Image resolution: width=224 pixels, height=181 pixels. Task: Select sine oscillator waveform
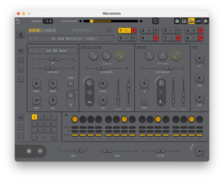[x=94, y=55]
